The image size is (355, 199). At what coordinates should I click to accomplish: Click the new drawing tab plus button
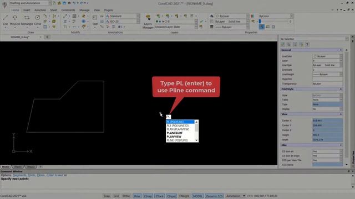pos(47,37)
